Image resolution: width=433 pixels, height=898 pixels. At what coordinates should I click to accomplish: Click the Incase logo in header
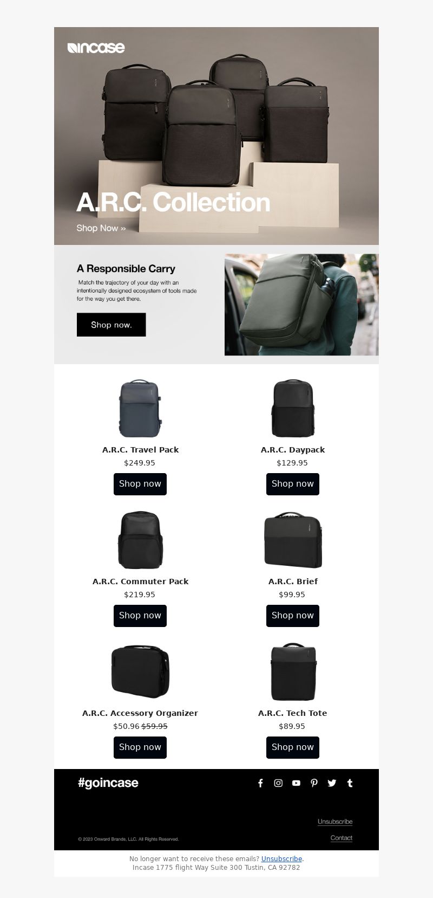pos(96,48)
